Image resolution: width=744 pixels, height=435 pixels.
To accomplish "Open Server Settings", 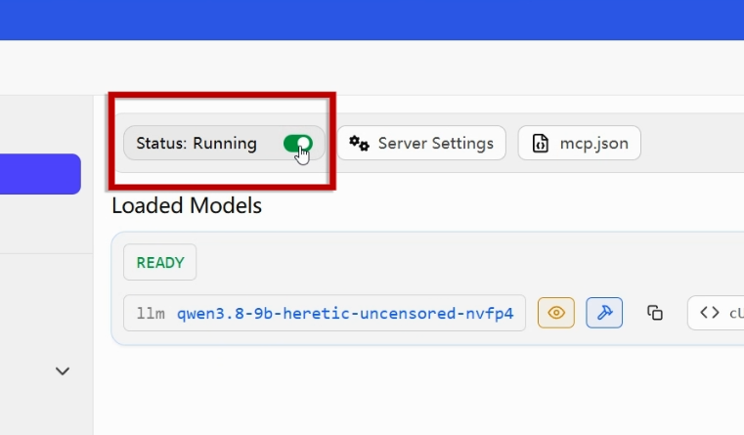I will tap(421, 143).
